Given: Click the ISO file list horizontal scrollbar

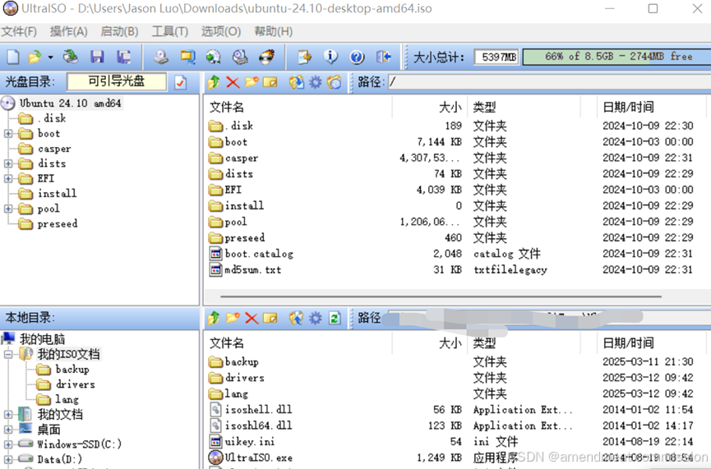Looking at the screenshot, I should 441,297.
